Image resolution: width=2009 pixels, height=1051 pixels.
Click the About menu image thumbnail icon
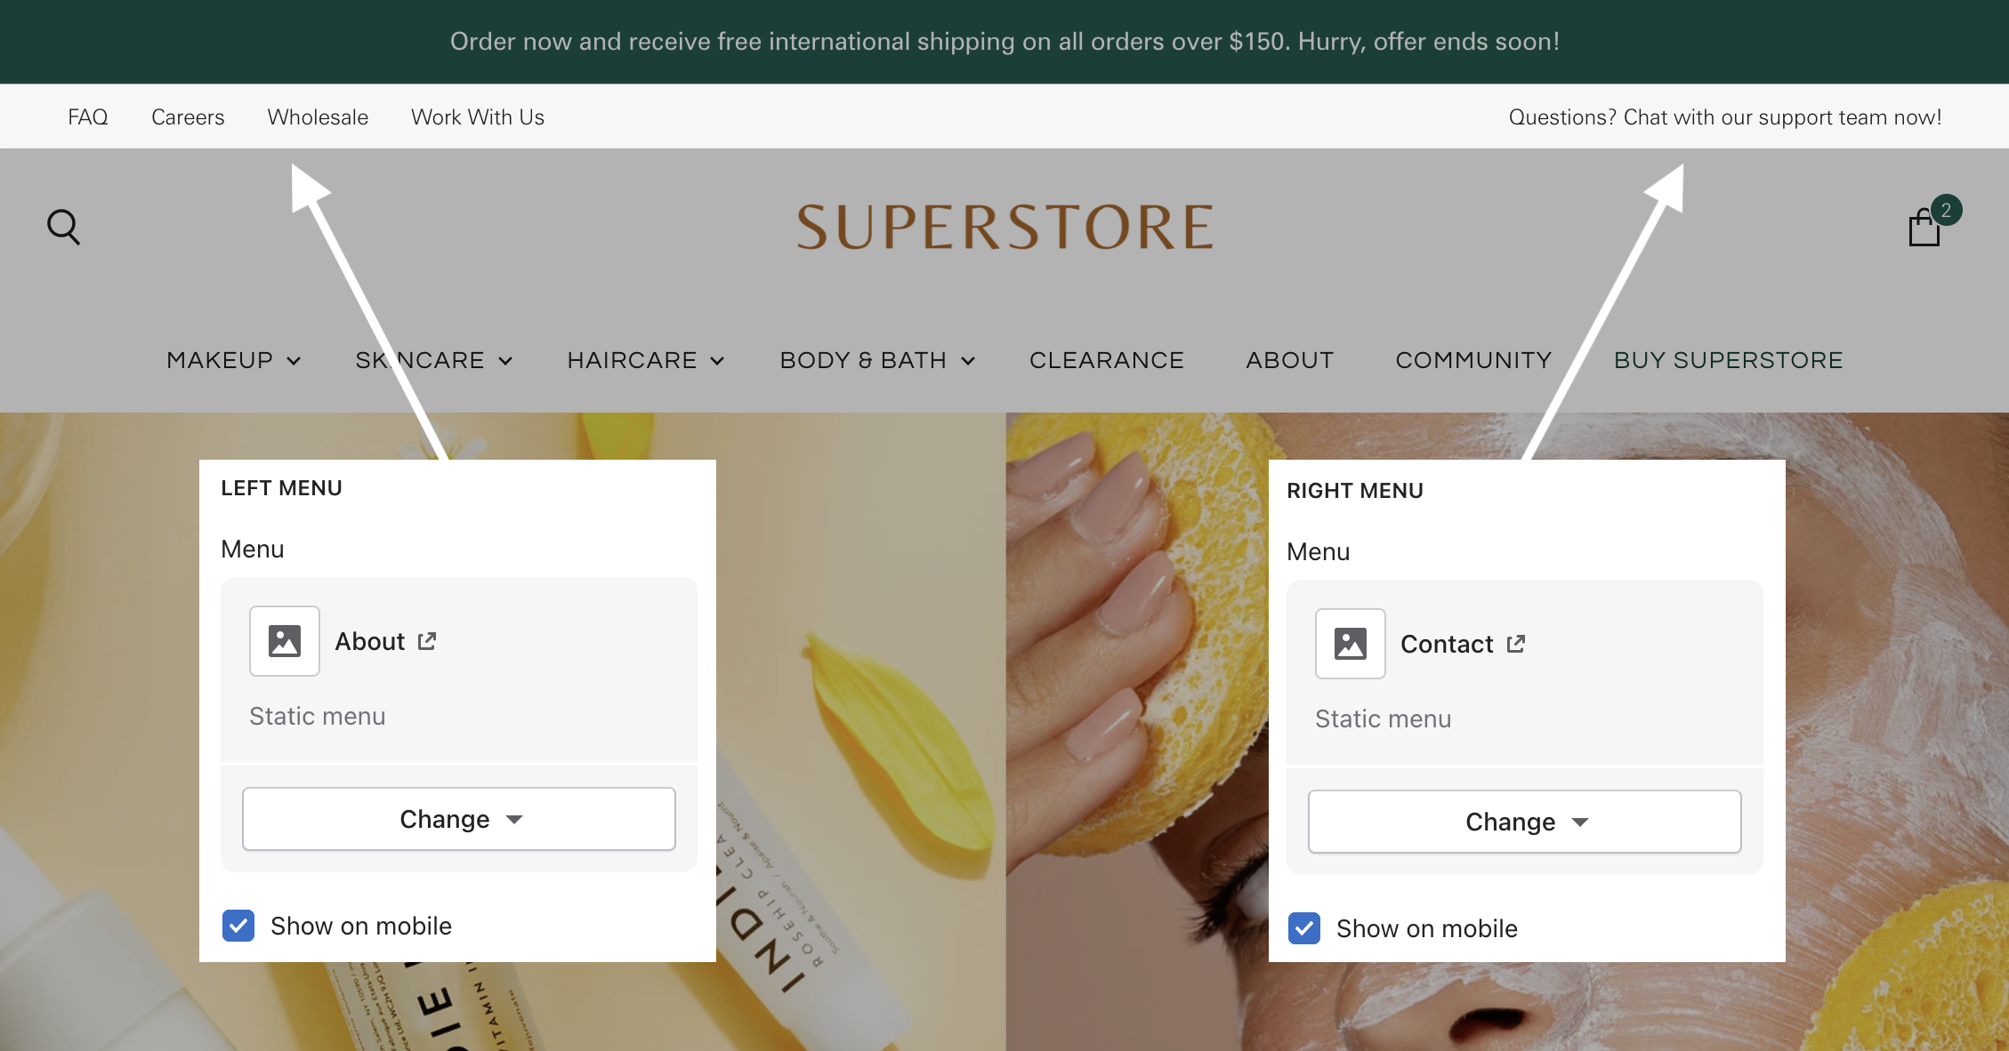pos(285,641)
